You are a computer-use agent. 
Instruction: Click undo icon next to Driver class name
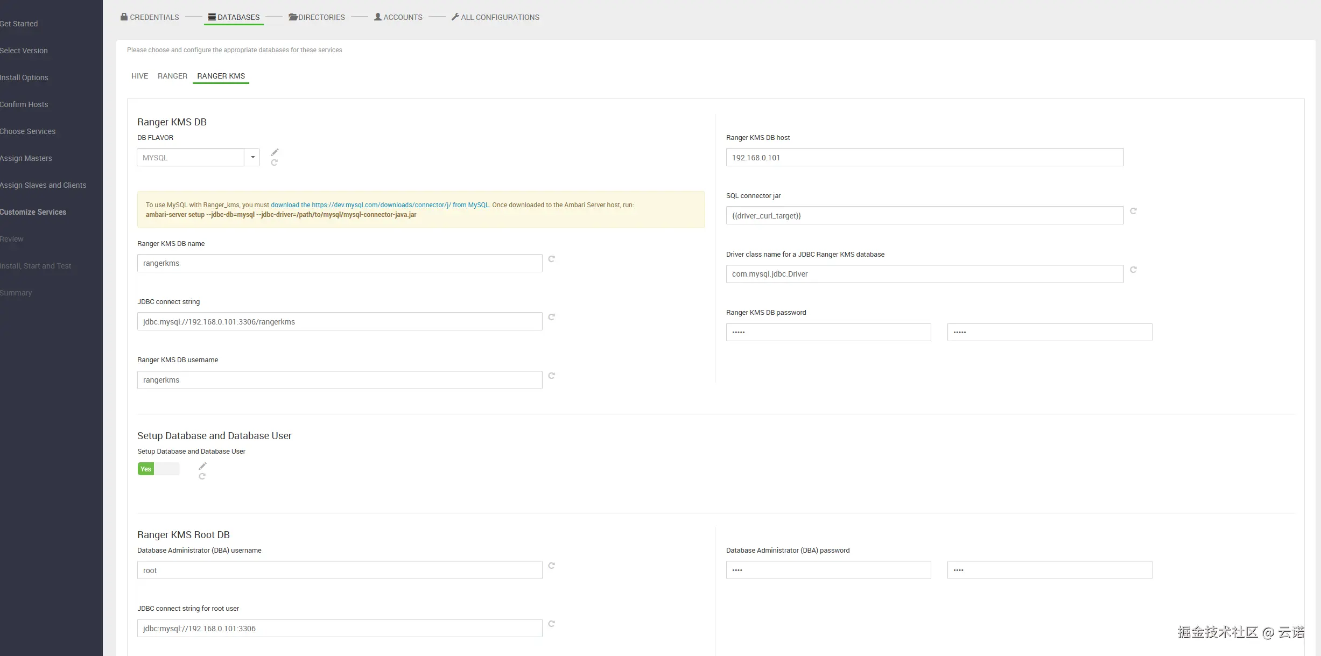(x=1133, y=270)
